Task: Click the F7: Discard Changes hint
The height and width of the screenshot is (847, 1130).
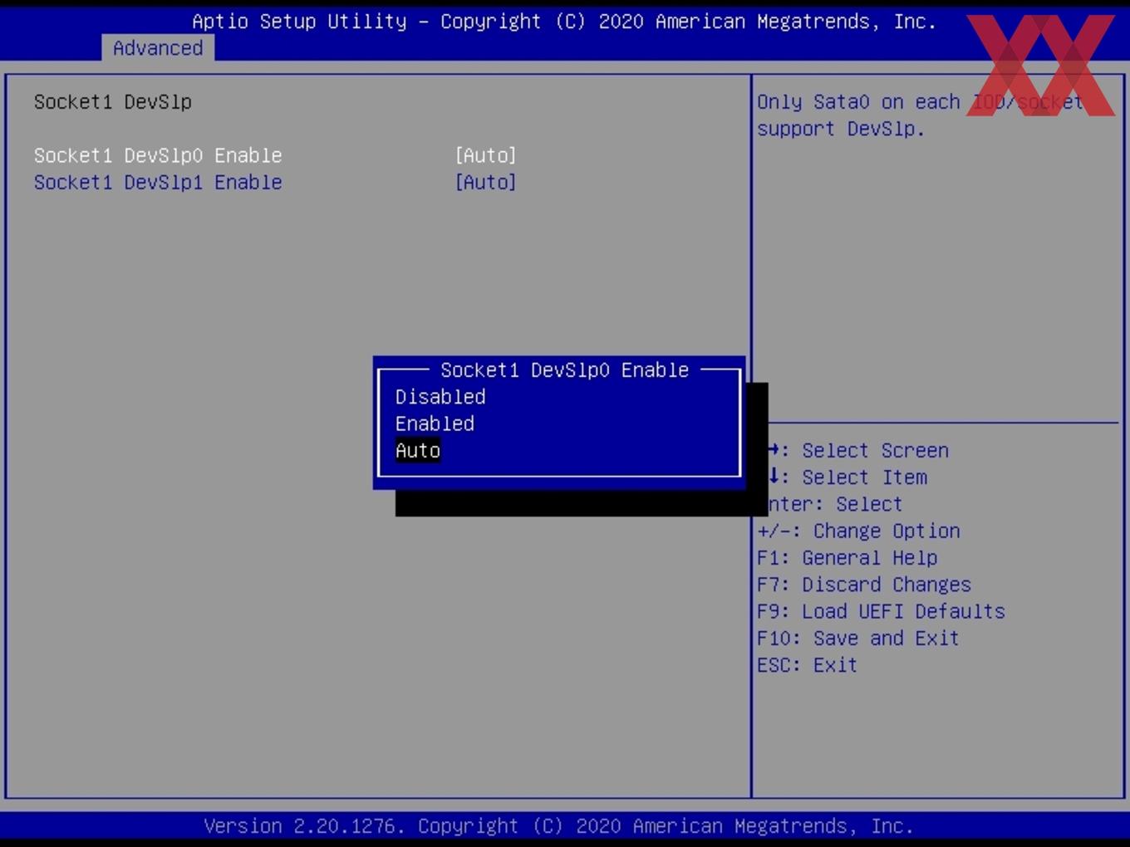Action: (864, 585)
